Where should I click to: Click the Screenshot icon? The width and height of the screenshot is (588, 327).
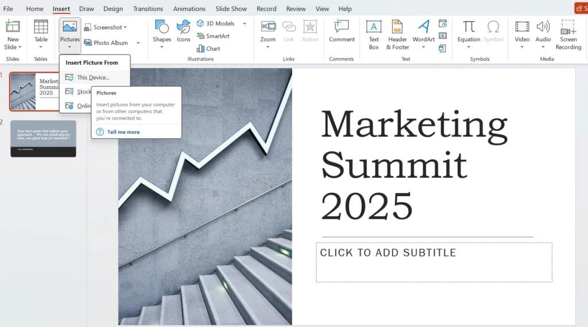pyautogui.click(x=88, y=28)
